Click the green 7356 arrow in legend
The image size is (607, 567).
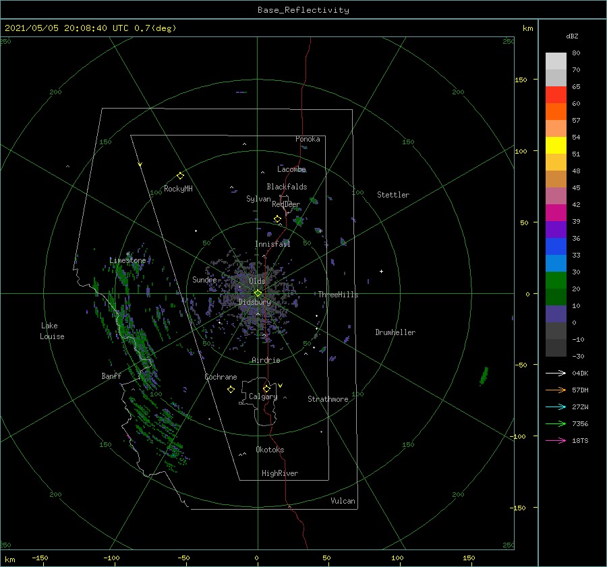tap(556, 424)
